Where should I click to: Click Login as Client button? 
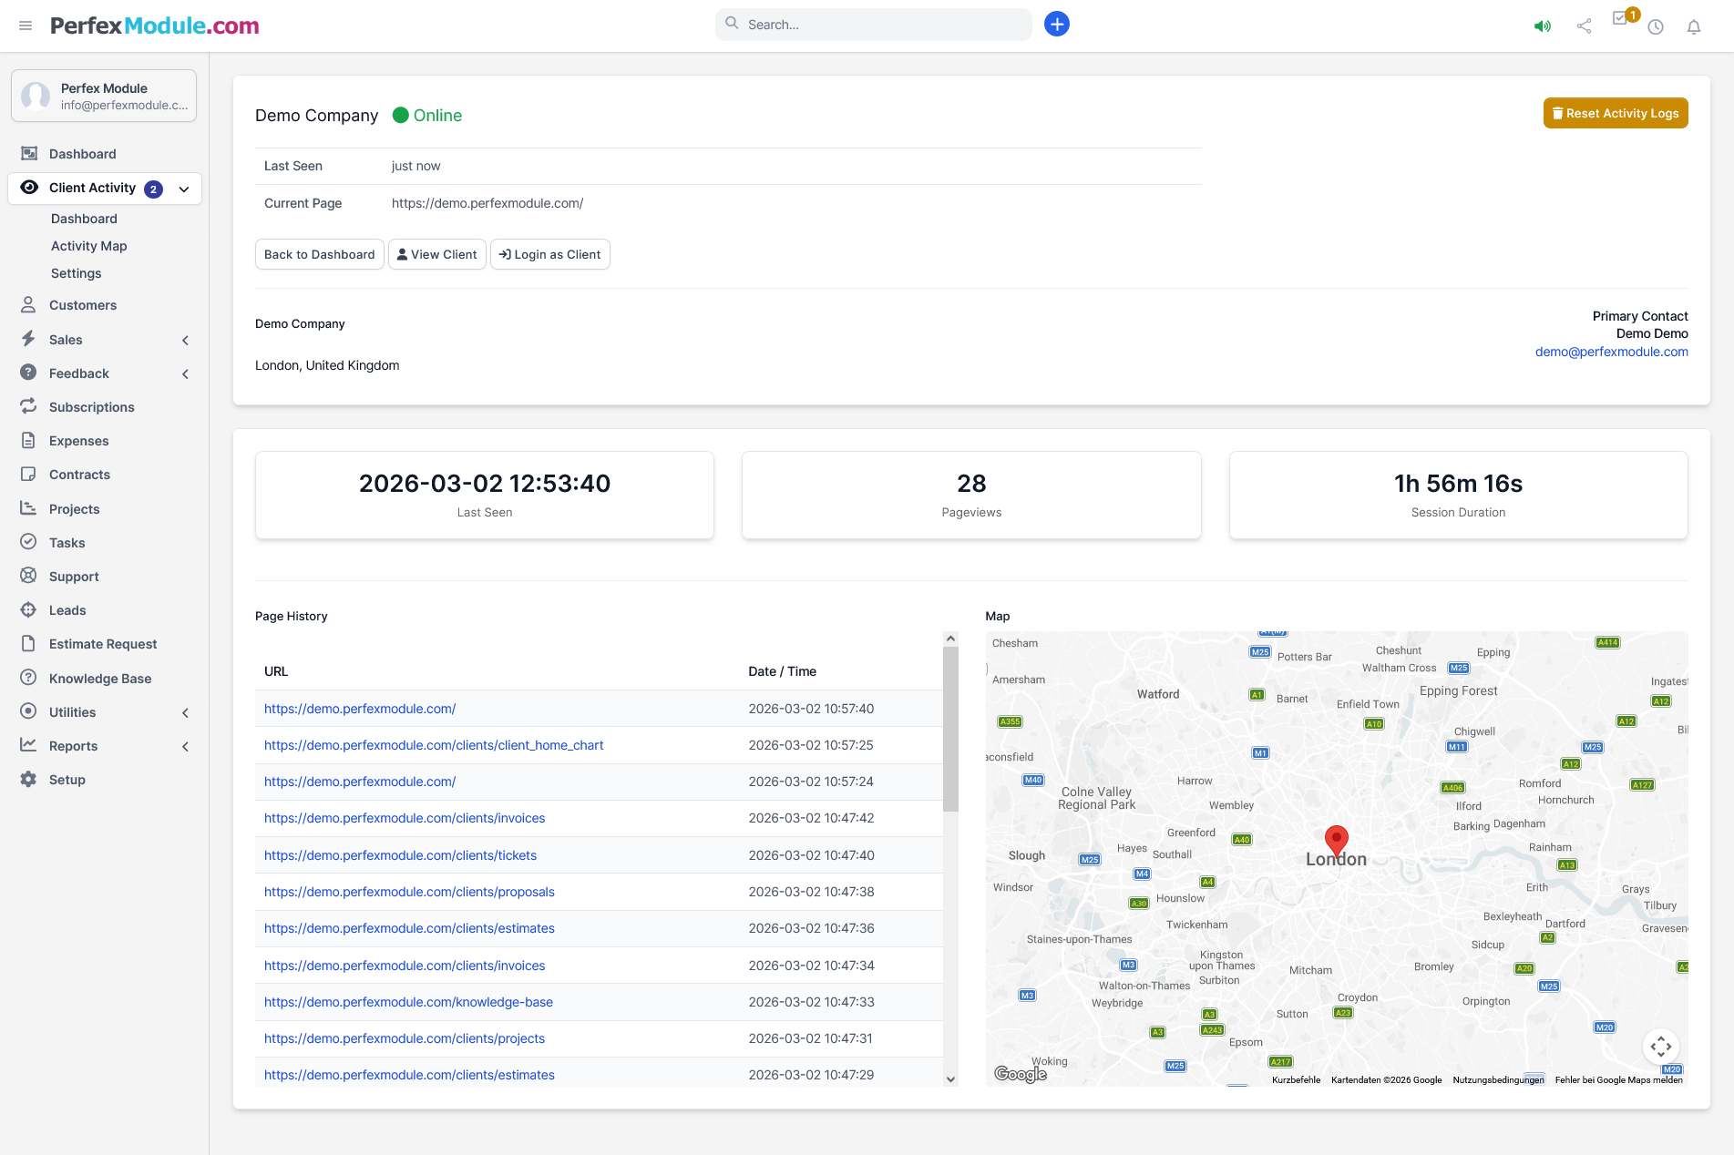pyautogui.click(x=549, y=254)
